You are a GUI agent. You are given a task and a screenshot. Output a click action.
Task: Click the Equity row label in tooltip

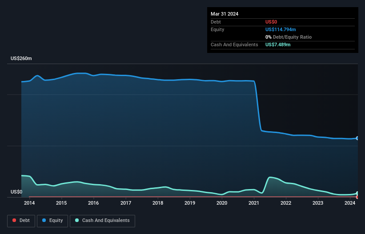(217, 29)
